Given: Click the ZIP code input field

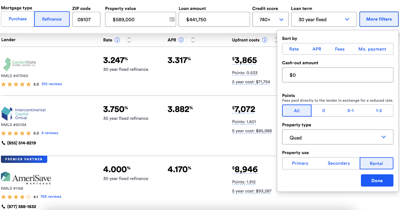Looking at the screenshot, I should coord(86,19).
